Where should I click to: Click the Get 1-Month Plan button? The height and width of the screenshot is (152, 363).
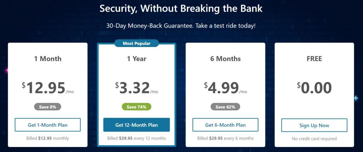[x=48, y=125]
